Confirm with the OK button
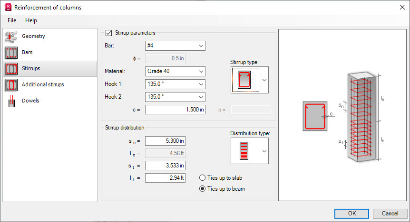This screenshot has height=222, width=410. click(x=351, y=213)
